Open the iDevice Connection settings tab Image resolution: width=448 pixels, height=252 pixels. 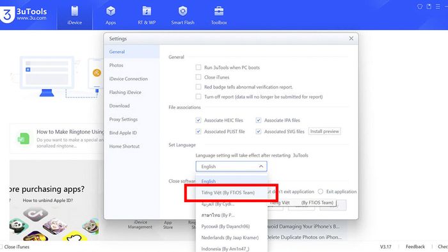coord(132,79)
